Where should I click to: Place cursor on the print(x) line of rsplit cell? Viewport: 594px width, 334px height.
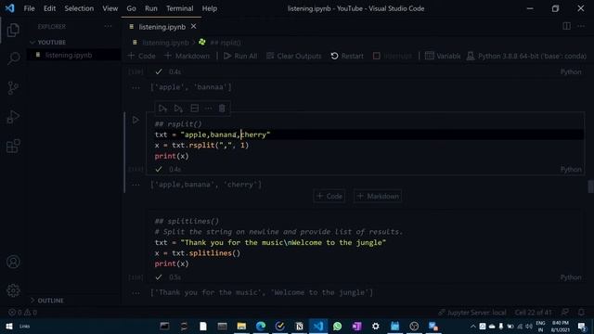tap(172, 156)
